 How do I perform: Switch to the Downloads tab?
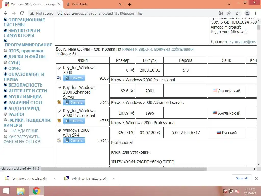tap(94, 4)
